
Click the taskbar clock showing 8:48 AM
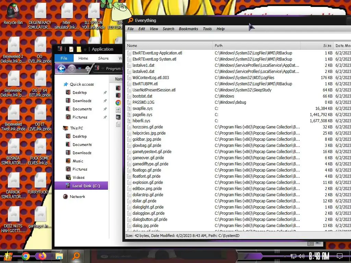click(x=319, y=256)
